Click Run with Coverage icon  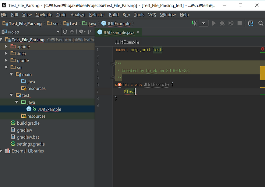tap(231, 23)
